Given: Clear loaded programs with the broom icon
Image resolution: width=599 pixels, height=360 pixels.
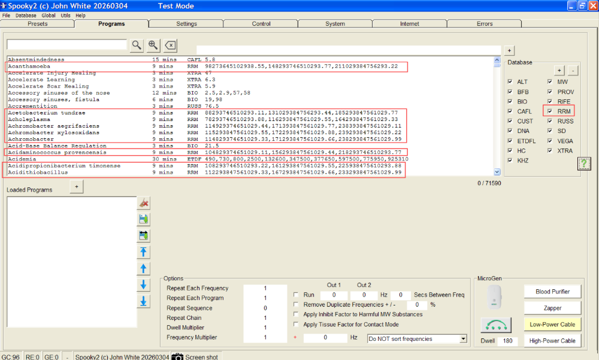Looking at the screenshot, I should pyautogui.click(x=144, y=203).
